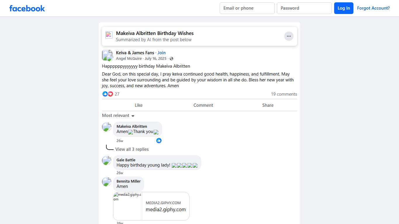399x224 pixels.
Task: Click the globe public-audience icon
Action: 171,59
